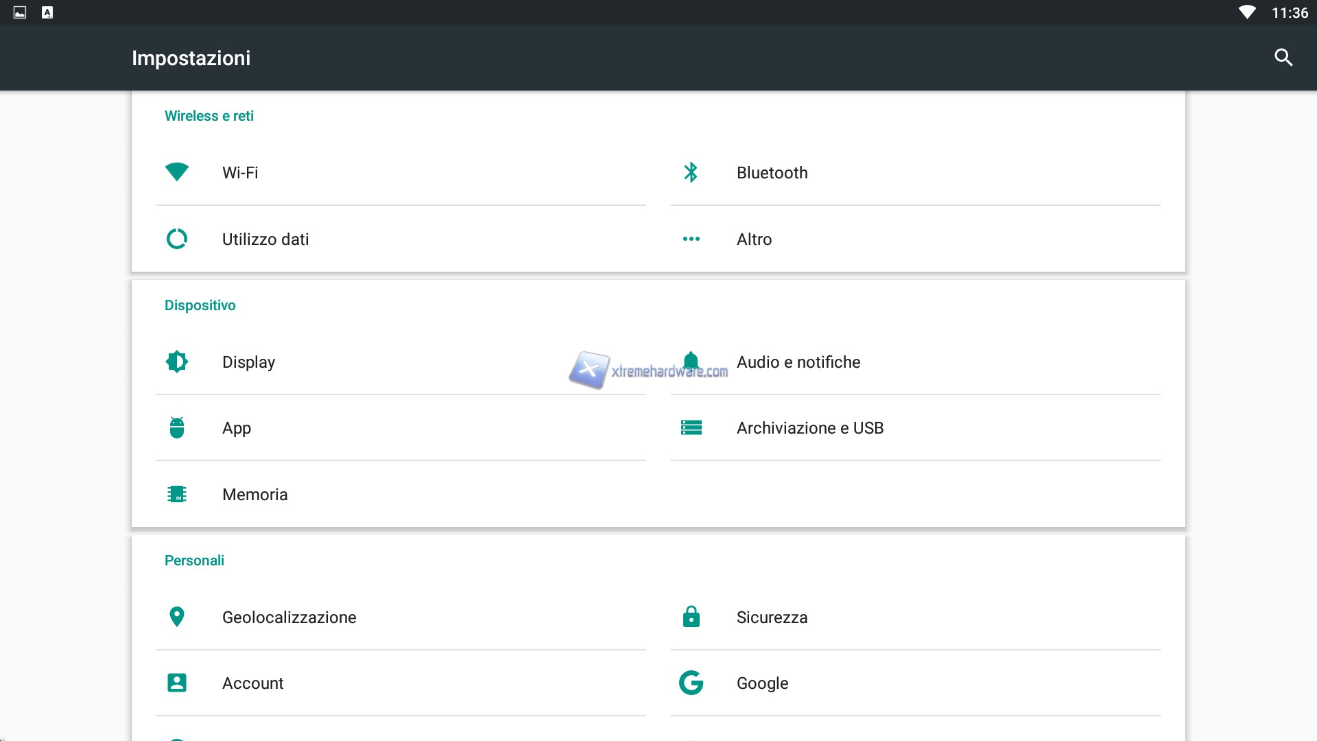Tap the Sicurezza padlock icon

tap(691, 617)
